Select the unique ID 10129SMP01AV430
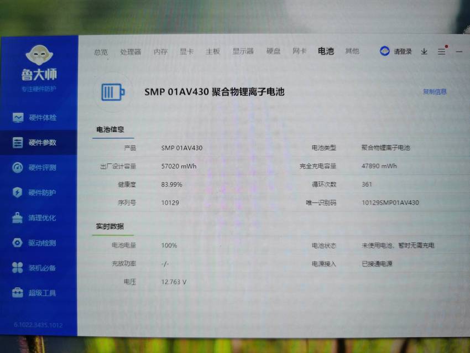The width and height of the screenshot is (470, 353). [x=390, y=203]
